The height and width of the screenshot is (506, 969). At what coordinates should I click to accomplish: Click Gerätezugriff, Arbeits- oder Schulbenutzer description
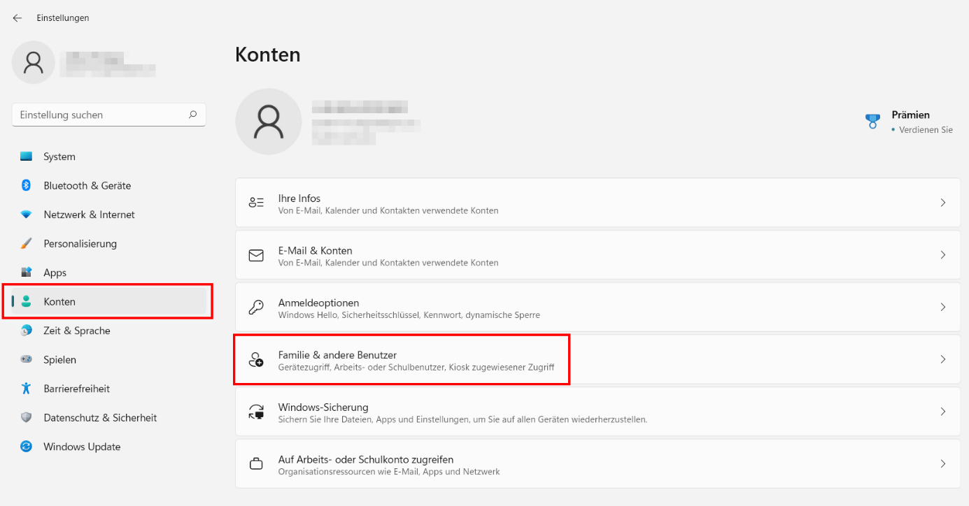[x=416, y=368]
